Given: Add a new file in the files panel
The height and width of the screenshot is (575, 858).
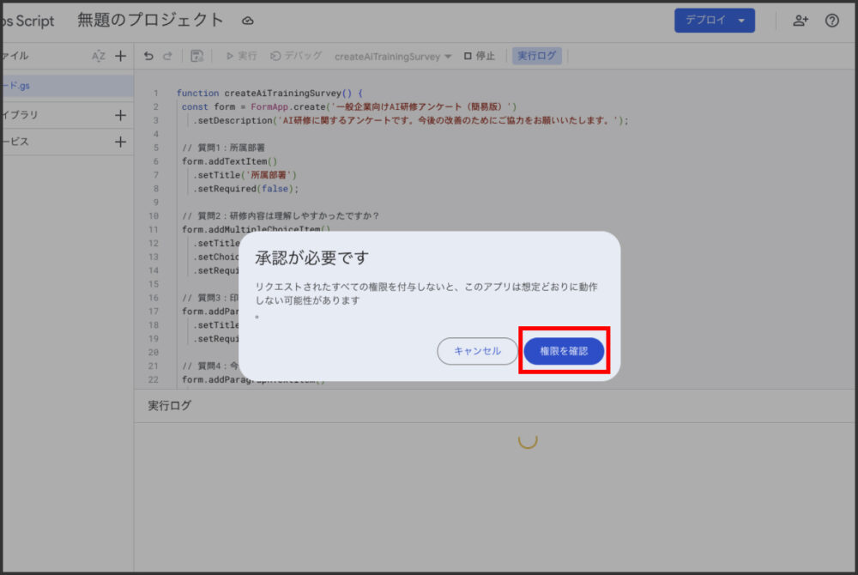Looking at the screenshot, I should point(121,55).
